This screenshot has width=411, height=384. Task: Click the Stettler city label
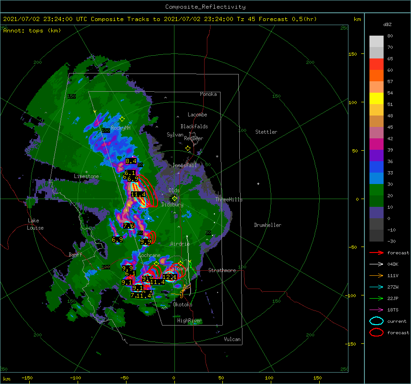pyautogui.click(x=266, y=132)
